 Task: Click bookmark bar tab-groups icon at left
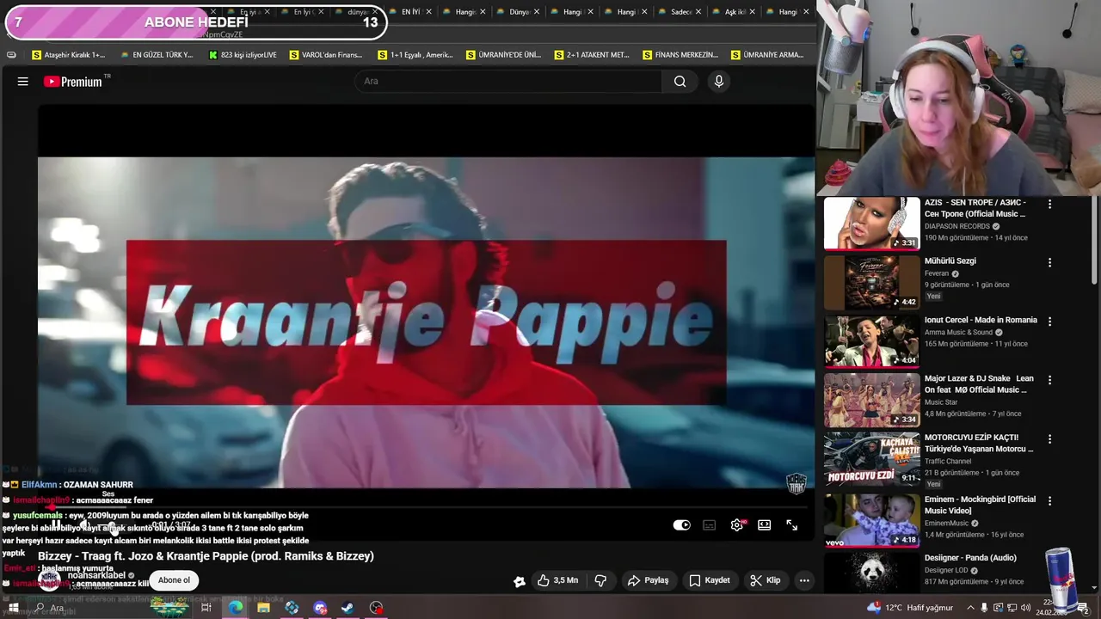(x=11, y=55)
